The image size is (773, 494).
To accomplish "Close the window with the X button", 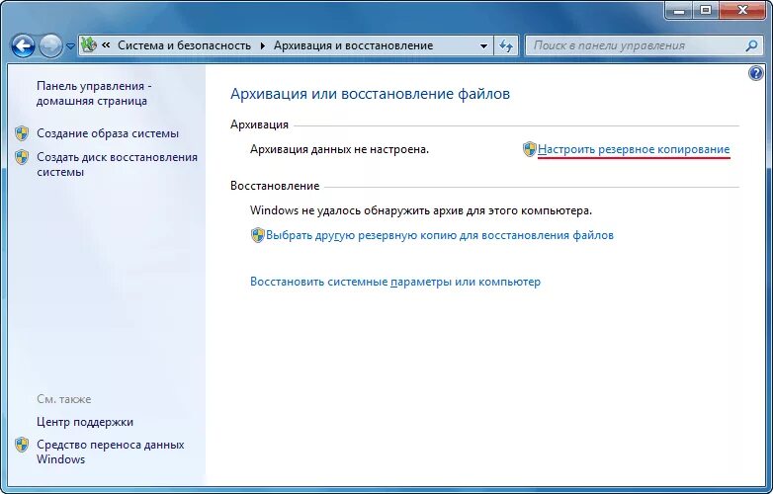I will pyautogui.click(x=743, y=10).
